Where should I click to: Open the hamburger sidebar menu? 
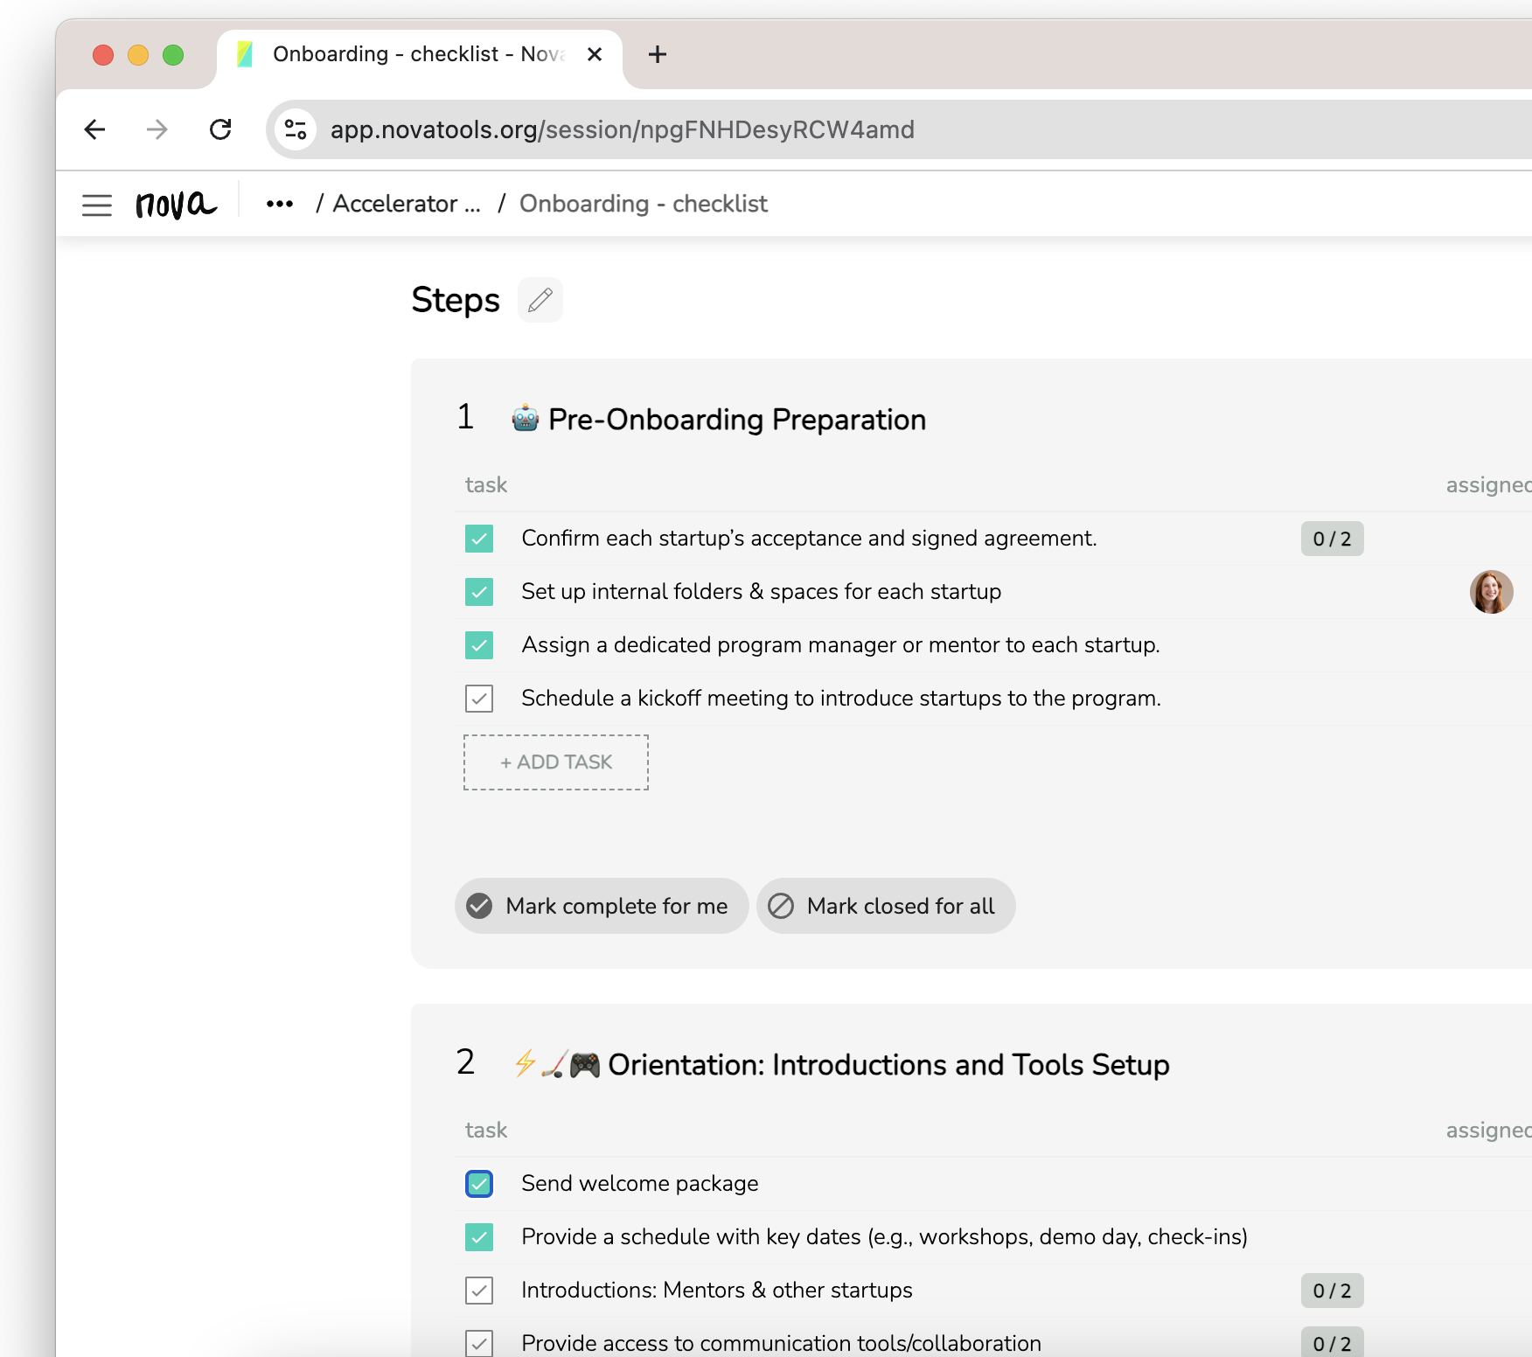tap(96, 205)
